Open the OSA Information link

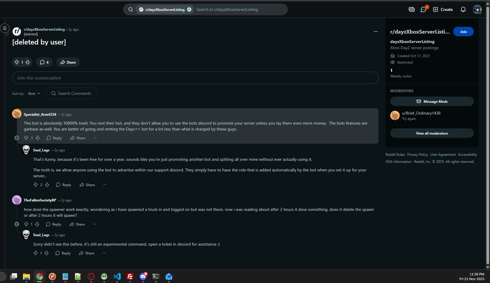398,162
